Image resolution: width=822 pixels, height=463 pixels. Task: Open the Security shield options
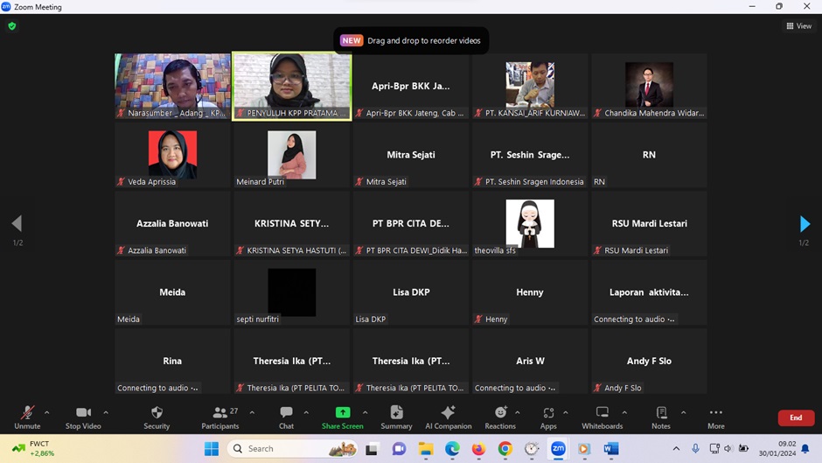157,417
